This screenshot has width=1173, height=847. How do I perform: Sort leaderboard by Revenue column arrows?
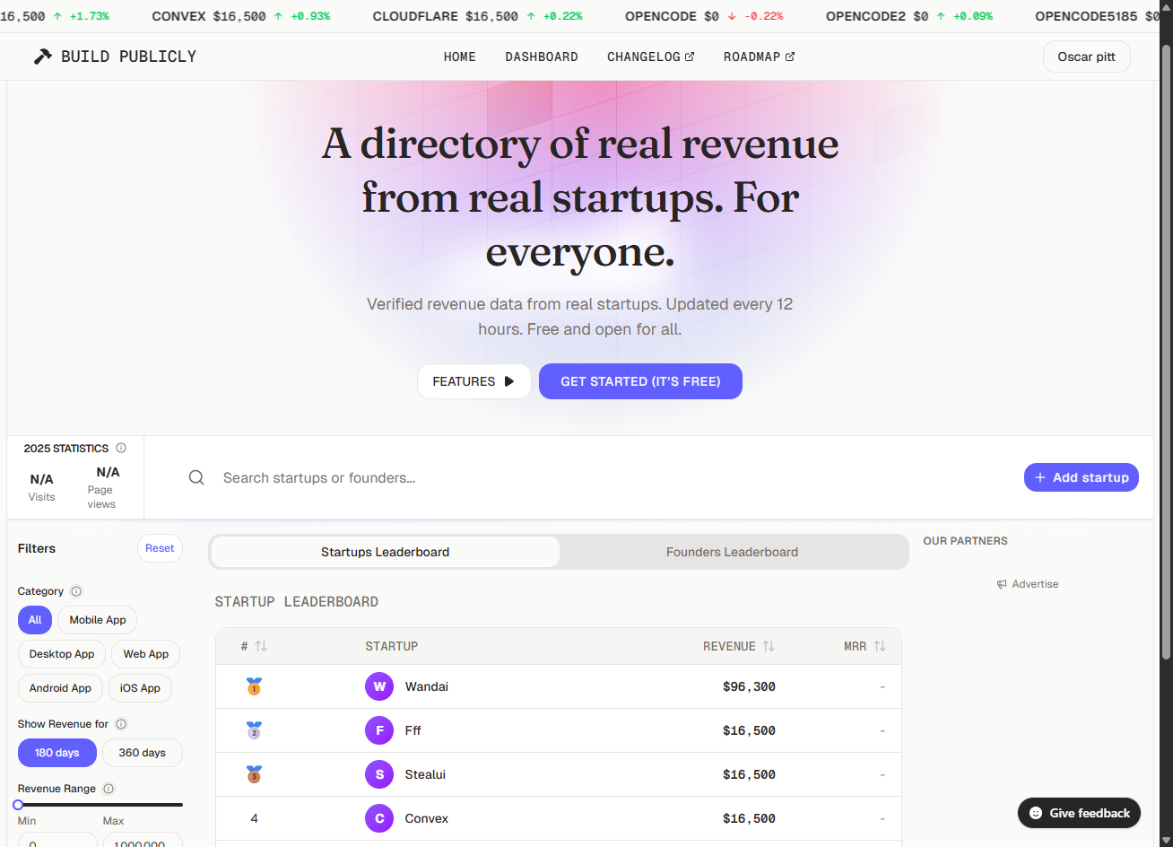point(769,646)
